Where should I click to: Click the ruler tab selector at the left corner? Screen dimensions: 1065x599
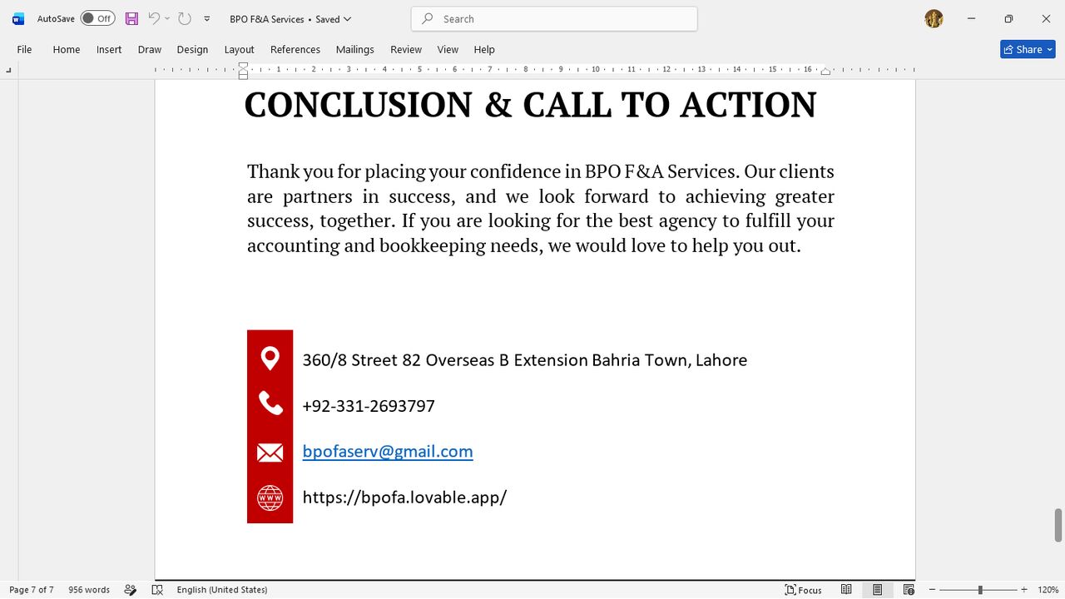click(9, 71)
